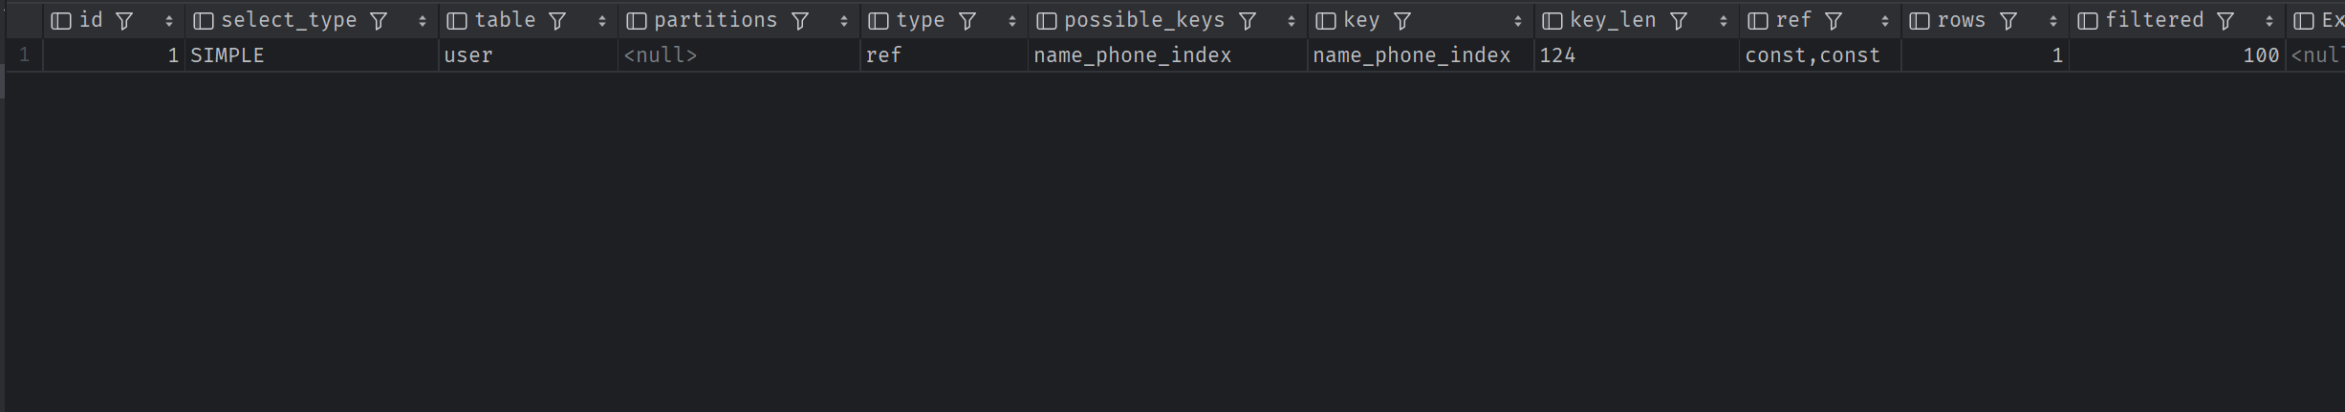Click the partitions column filter funnel
The height and width of the screenshot is (412, 2345).
coord(800,21)
